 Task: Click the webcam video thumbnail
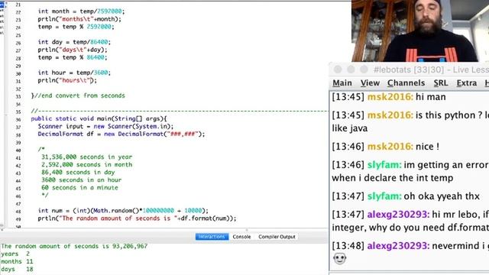(x=420, y=31)
